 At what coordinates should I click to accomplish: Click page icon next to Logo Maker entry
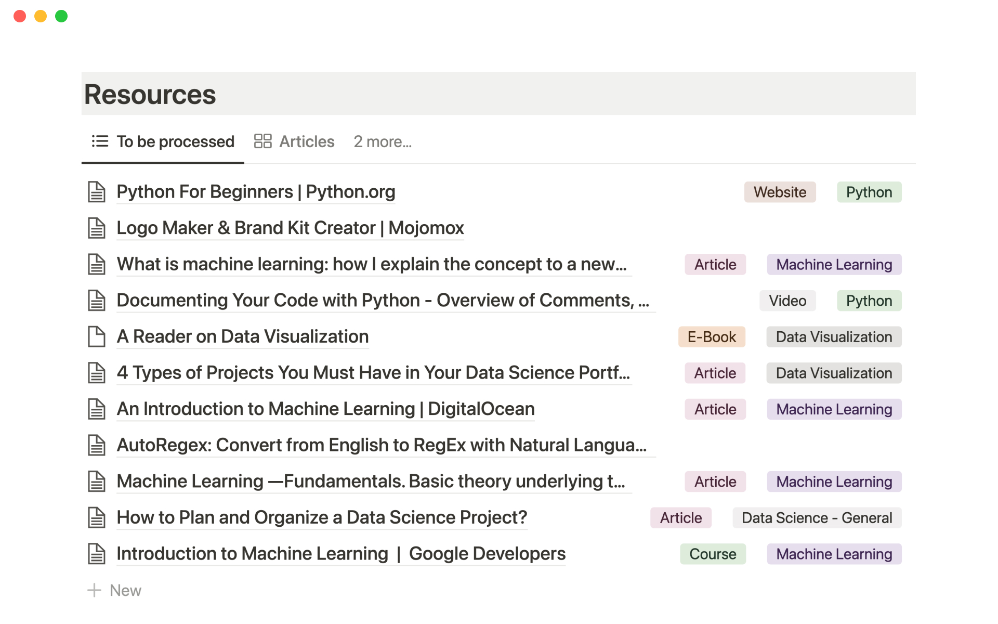[97, 228]
